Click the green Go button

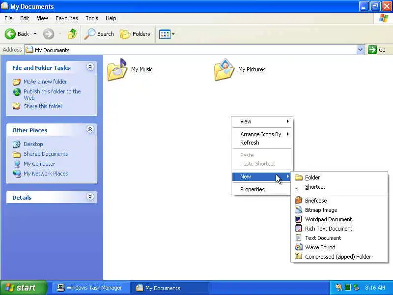coord(377,50)
